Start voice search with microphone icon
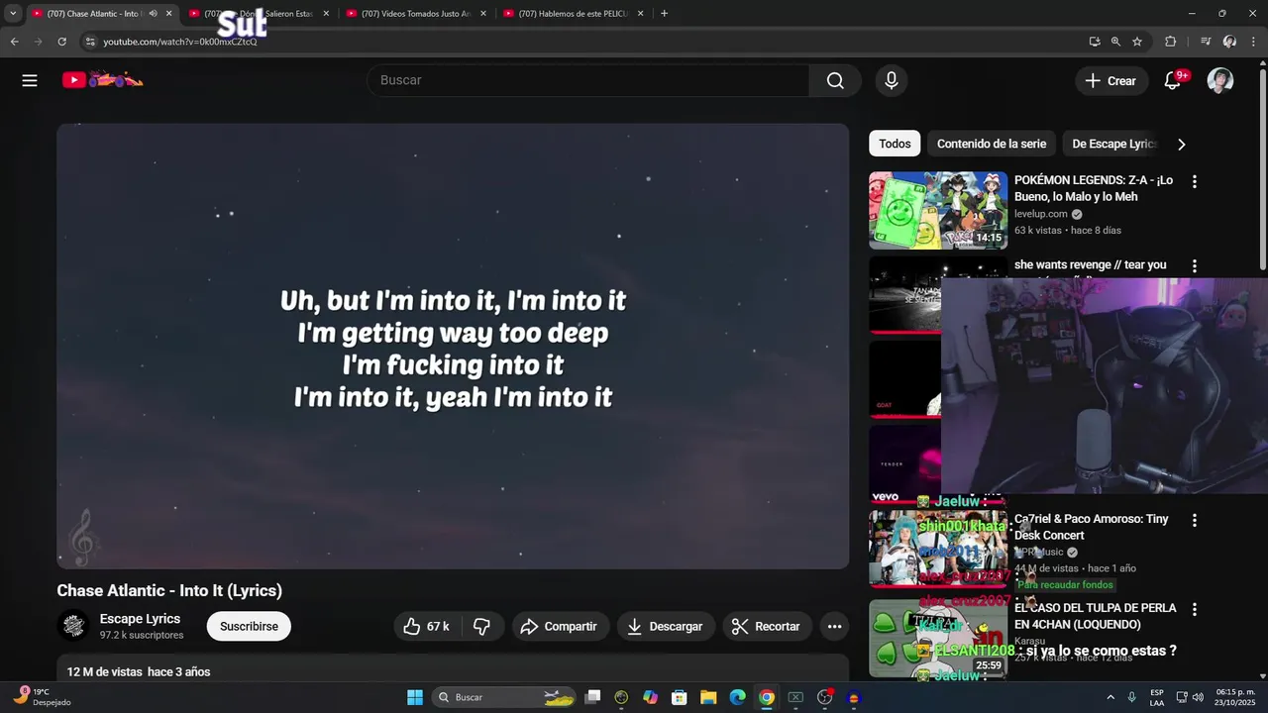The height and width of the screenshot is (713, 1268). coord(892,80)
